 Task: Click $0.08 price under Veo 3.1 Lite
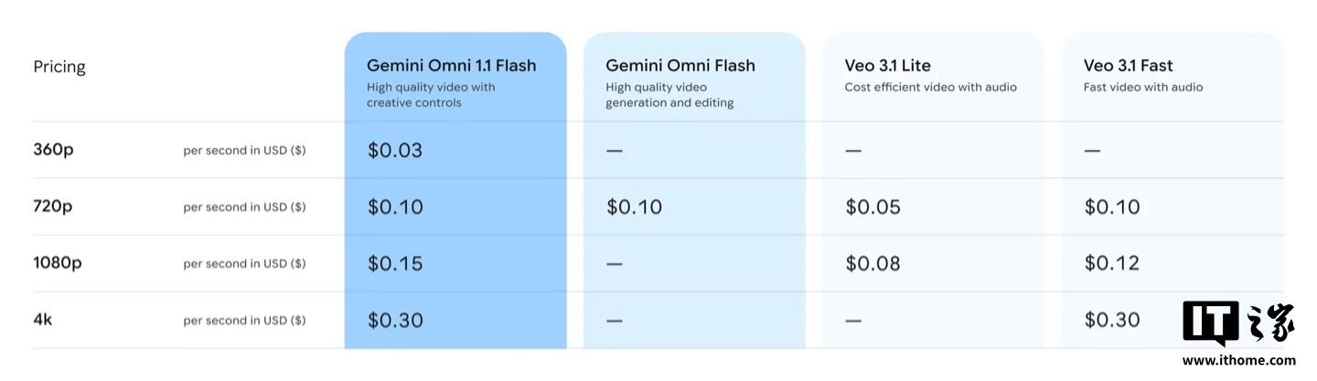coord(873,264)
